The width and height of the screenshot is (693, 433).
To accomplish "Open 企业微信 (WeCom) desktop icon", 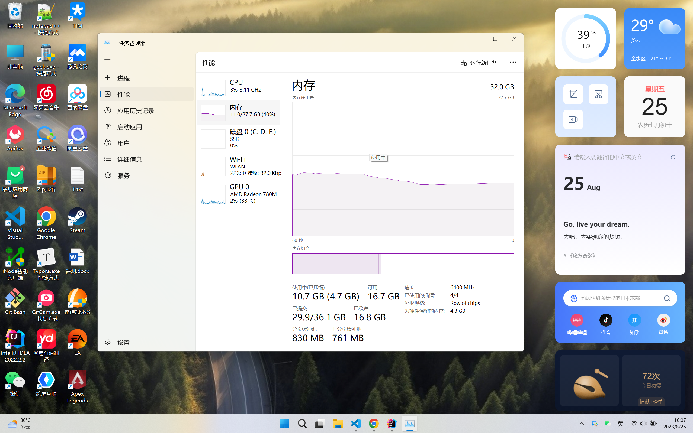I will [x=46, y=138].
